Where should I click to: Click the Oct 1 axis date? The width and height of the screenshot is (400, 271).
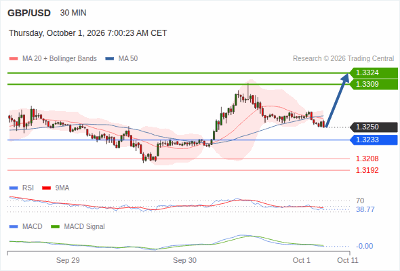tap(302, 260)
